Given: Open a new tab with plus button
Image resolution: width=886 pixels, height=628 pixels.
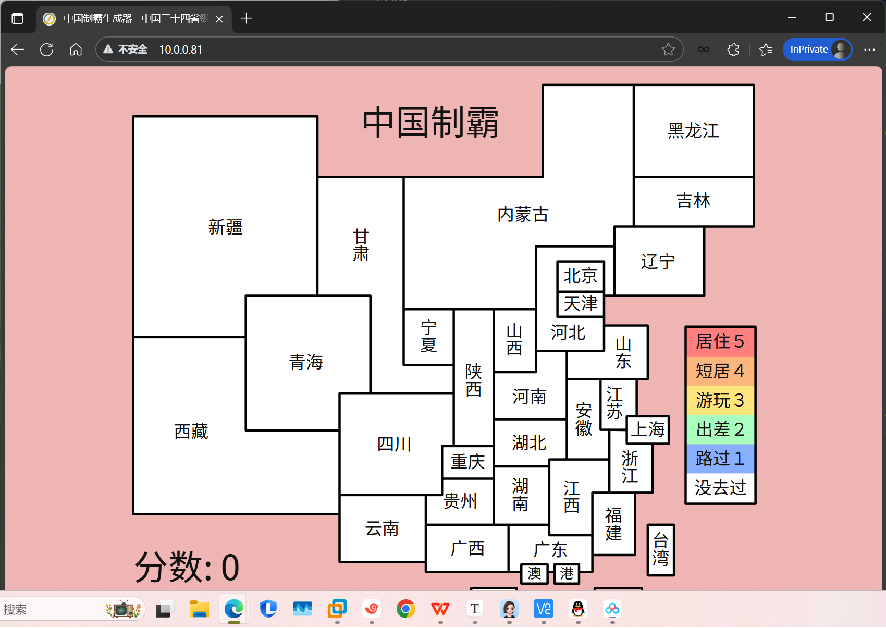Looking at the screenshot, I should pos(247,19).
